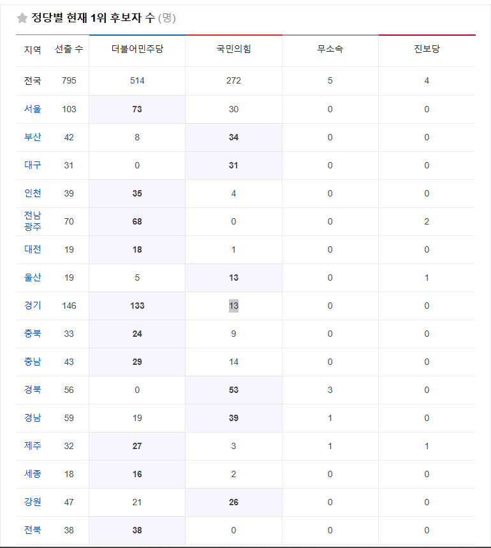Open the 제주 region link

coord(33,446)
